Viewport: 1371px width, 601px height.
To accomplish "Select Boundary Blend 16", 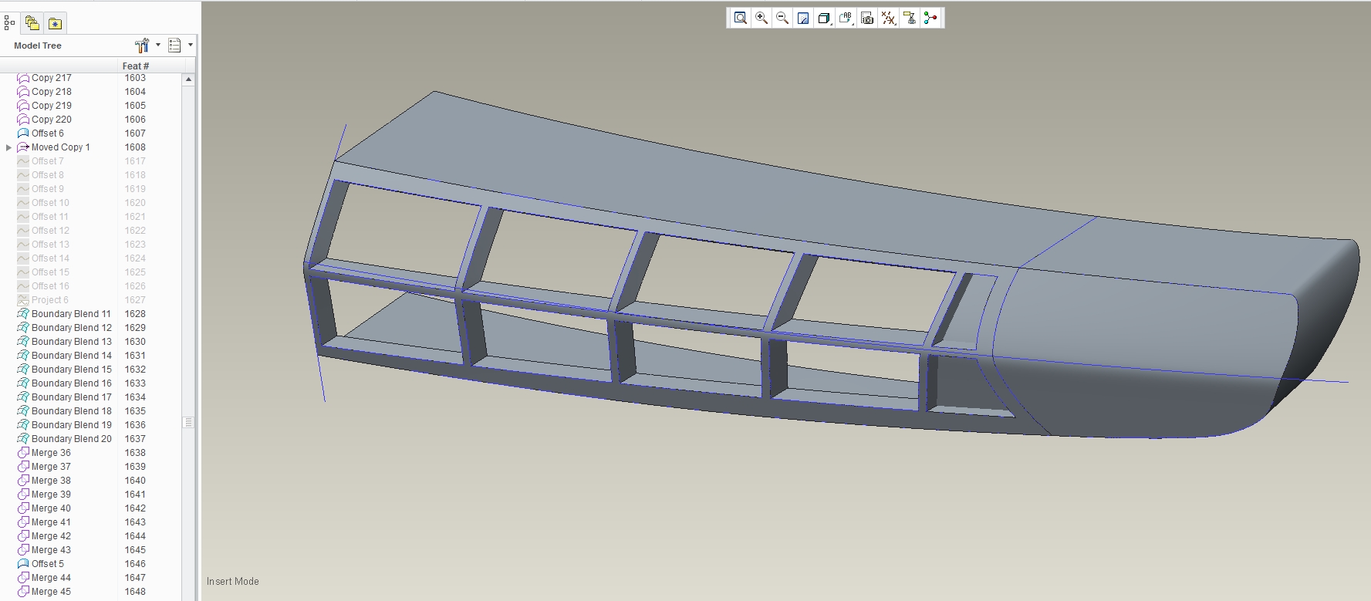I will [x=72, y=383].
